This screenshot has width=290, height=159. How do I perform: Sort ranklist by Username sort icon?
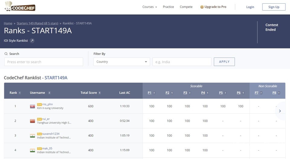pos(49,93)
